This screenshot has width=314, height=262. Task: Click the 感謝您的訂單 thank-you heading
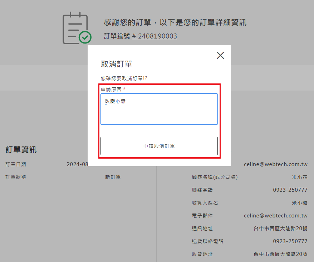tap(175, 23)
